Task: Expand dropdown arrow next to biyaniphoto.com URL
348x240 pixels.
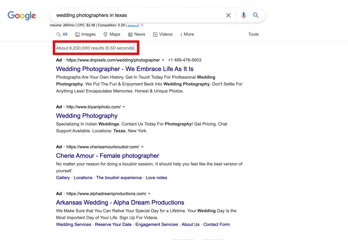Action: tap(124, 107)
